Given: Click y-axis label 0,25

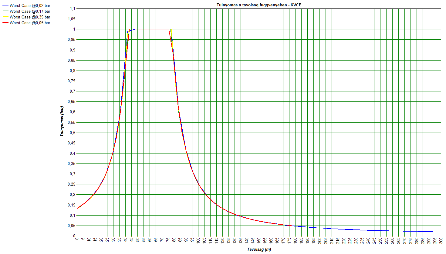Looking at the screenshot, I should coord(71,184).
